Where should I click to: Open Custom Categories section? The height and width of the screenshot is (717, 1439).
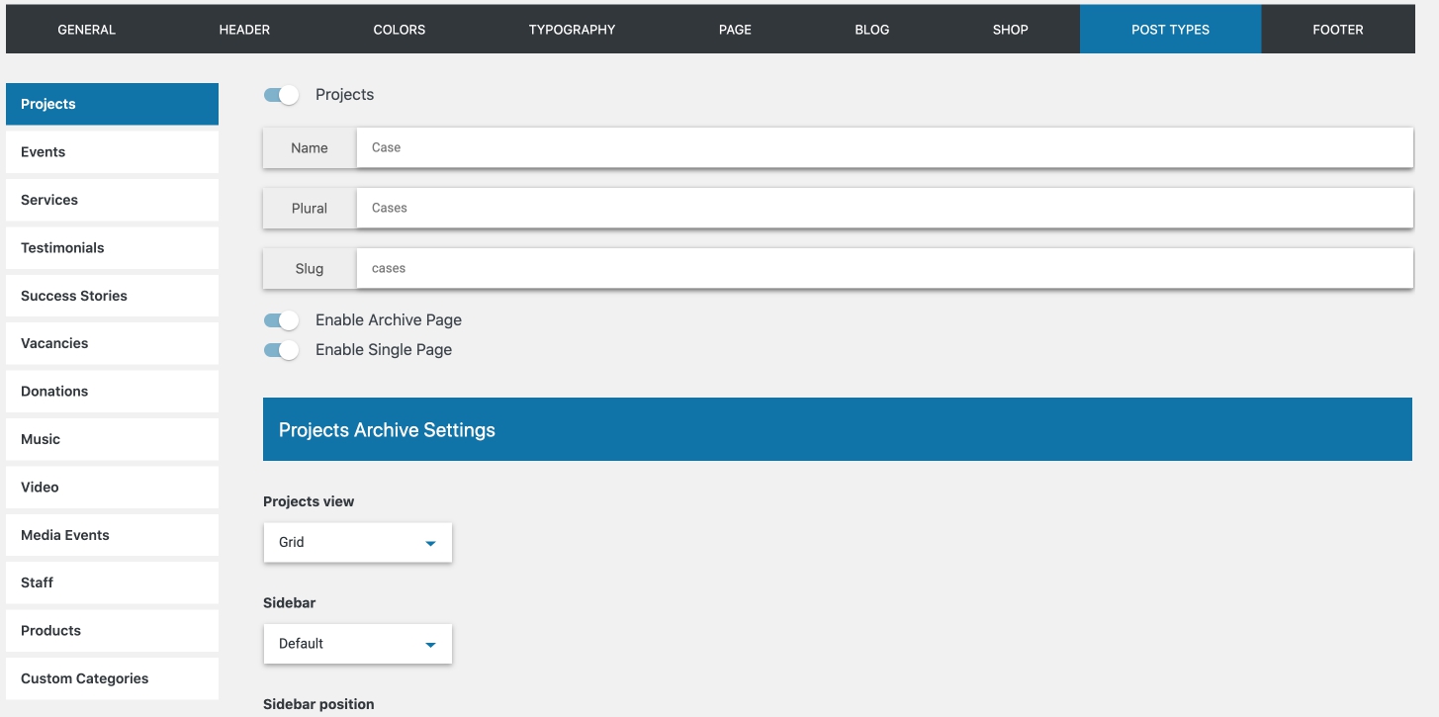(112, 678)
